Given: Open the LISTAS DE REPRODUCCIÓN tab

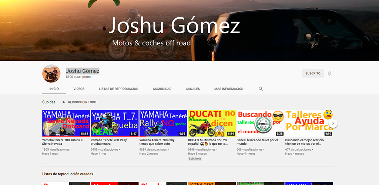Looking at the screenshot, I should 119,89.
